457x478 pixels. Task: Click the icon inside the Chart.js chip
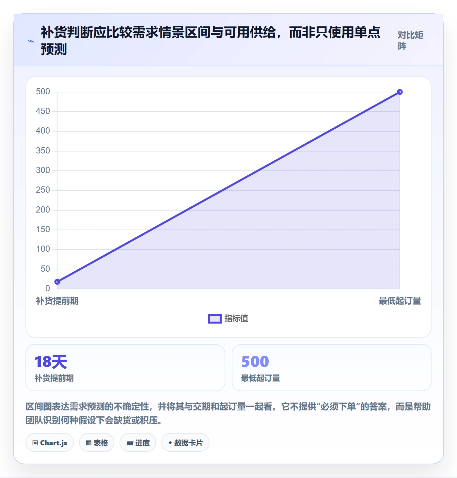click(x=35, y=443)
